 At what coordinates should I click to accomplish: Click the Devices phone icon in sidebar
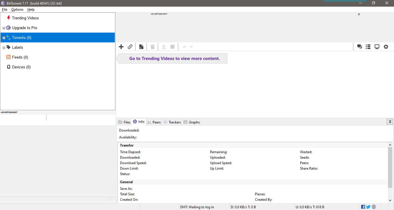(x=8, y=67)
